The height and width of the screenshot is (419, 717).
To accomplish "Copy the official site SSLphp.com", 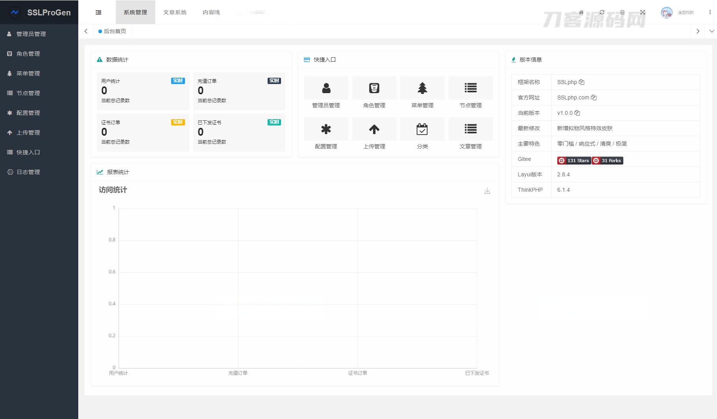I will [594, 97].
